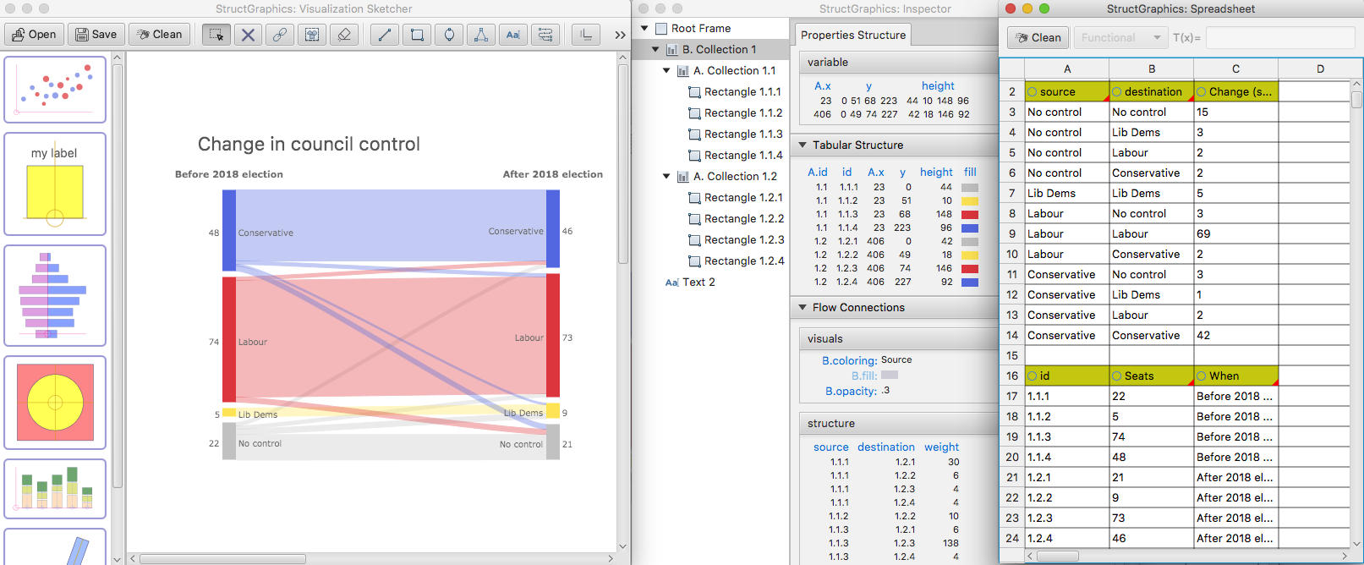Click the A. Collection 1.2 chart icon
The width and height of the screenshot is (1364, 565).
[x=683, y=176]
